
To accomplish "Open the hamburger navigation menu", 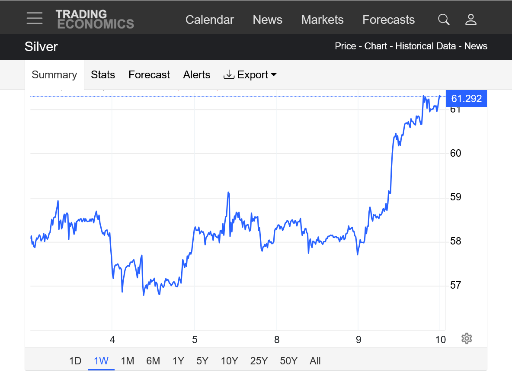I will click(35, 19).
